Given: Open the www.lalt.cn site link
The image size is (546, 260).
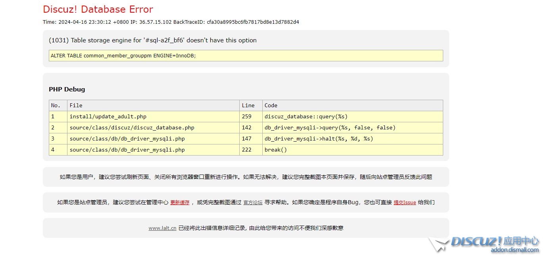Looking at the screenshot, I should [162, 228].
